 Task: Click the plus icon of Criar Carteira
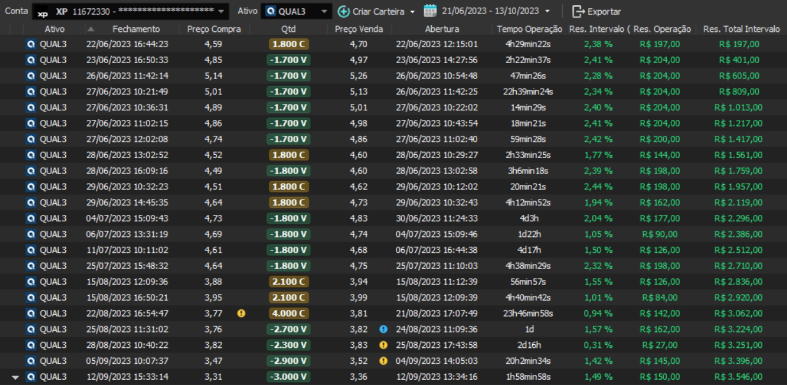pos(344,11)
